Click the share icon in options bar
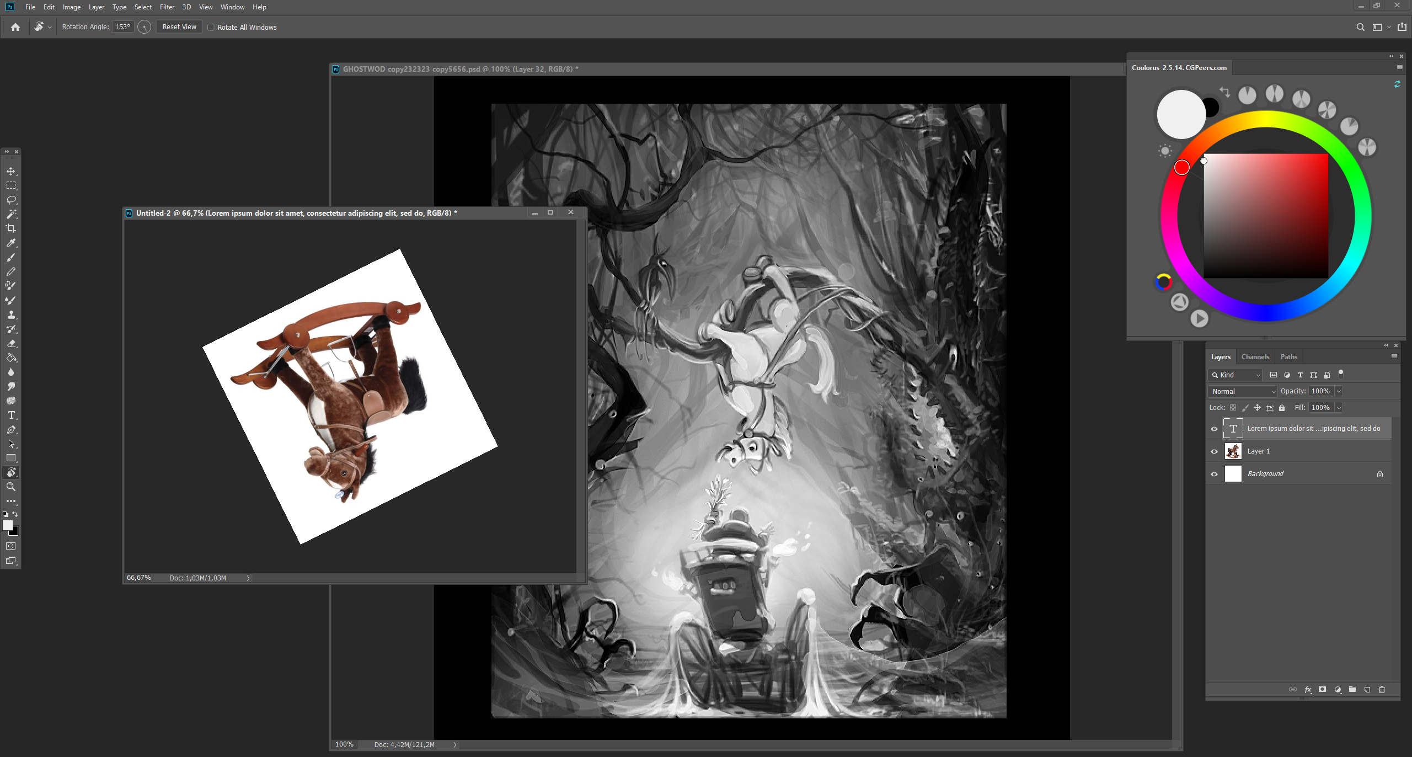 pyautogui.click(x=1402, y=27)
